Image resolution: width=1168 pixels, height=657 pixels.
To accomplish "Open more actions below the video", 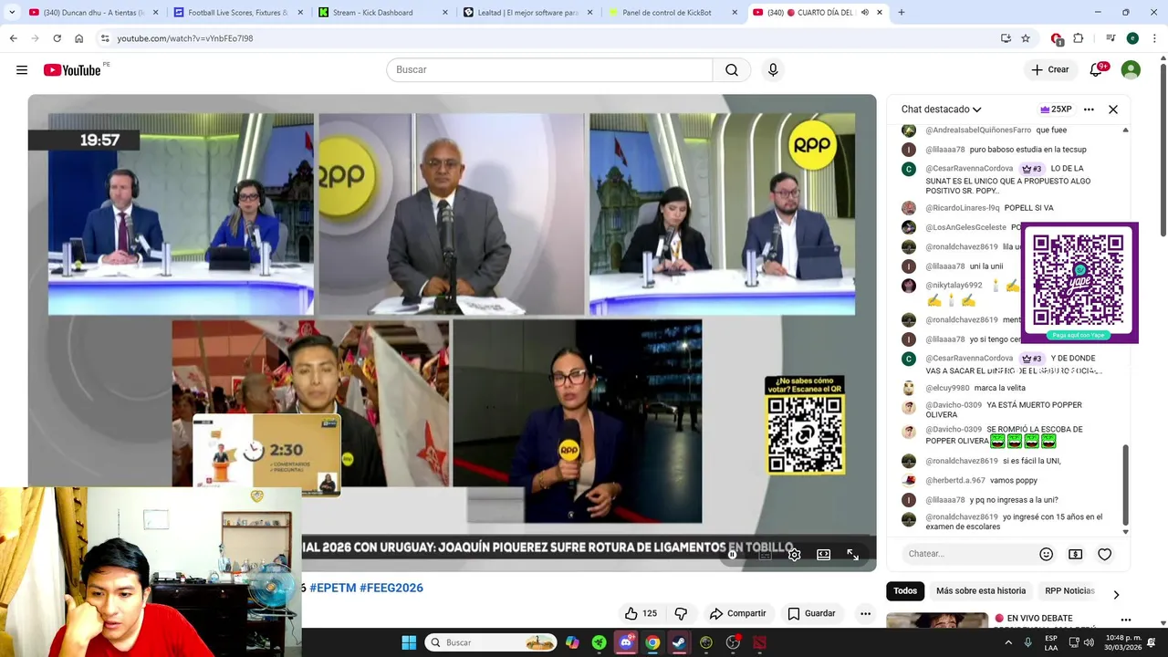I will [865, 613].
